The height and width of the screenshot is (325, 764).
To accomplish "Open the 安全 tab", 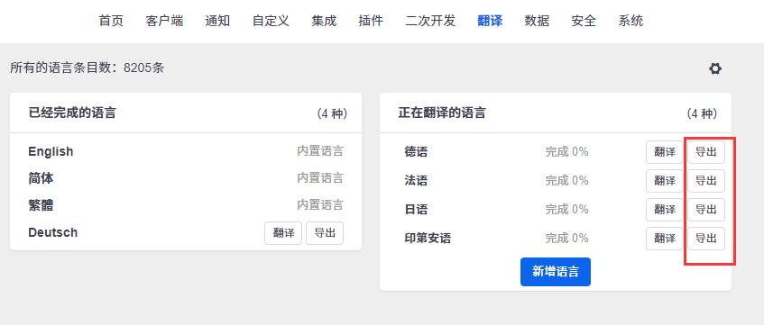I will (x=584, y=21).
